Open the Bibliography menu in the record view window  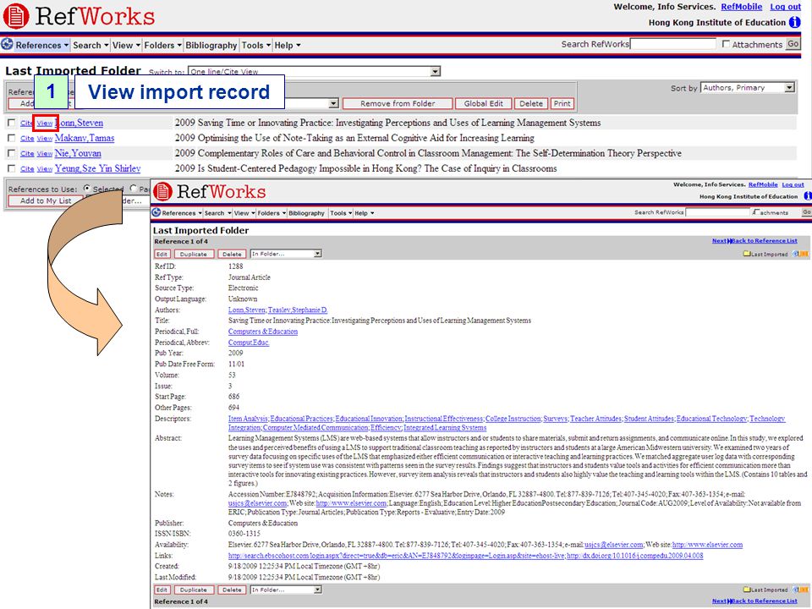pyautogui.click(x=306, y=213)
